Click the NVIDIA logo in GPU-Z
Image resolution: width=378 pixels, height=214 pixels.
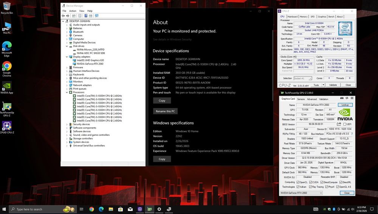coord(345,115)
